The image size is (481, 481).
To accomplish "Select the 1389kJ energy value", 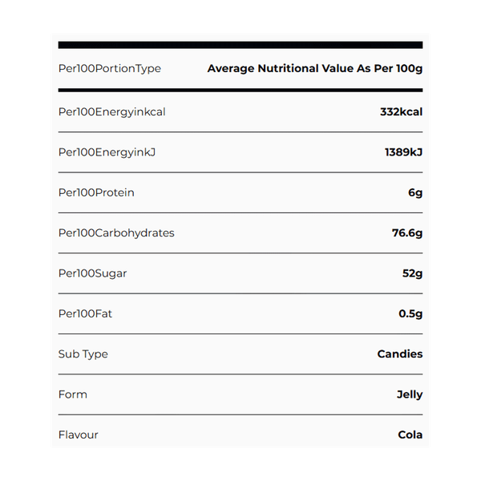I will (403, 152).
